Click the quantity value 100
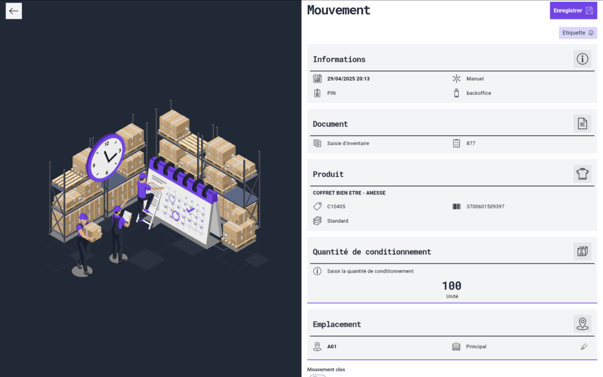Viewport: 603px width, 377px height. click(452, 286)
